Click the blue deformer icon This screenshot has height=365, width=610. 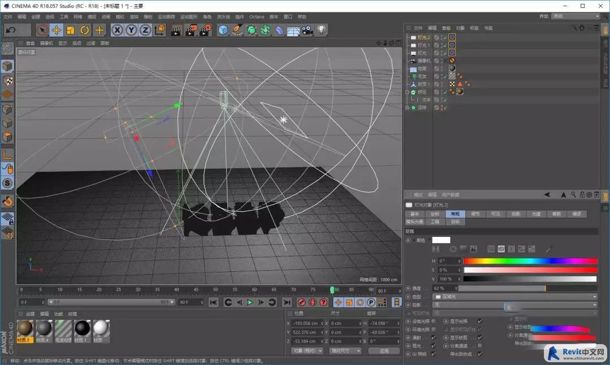tap(280, 30)
